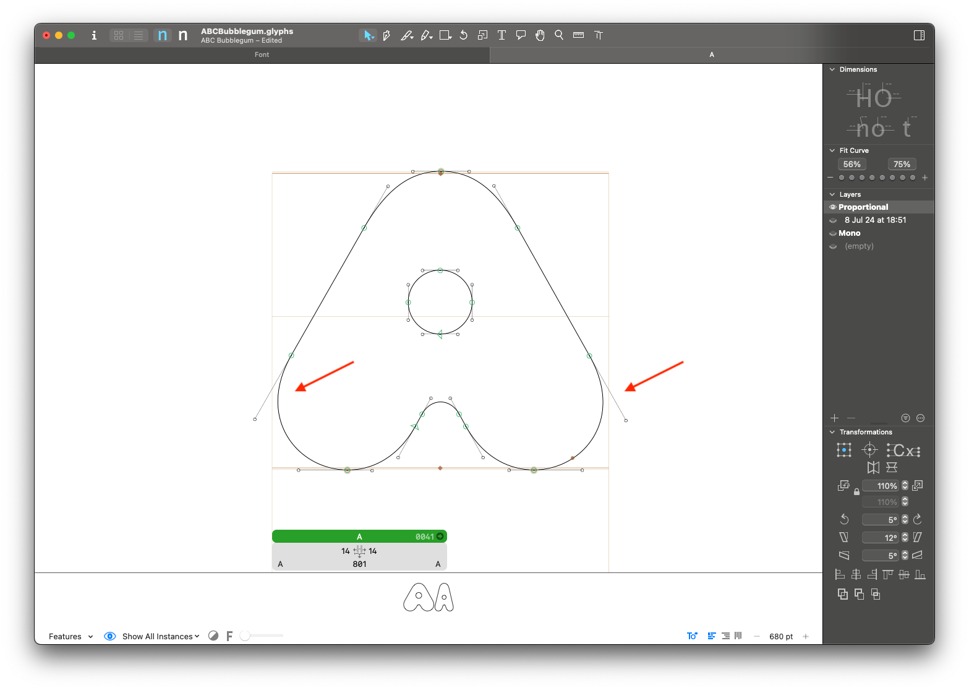Open the Show All Instances menu
This screenshot has width=969, height=690.
tap(160, 636)
